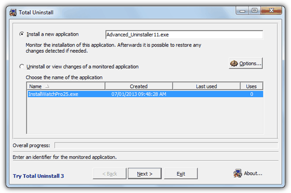Click the greyed-out Back button
Image resolution: width=291 pixels, height=193 pixels.
click(x=109, y=174)
